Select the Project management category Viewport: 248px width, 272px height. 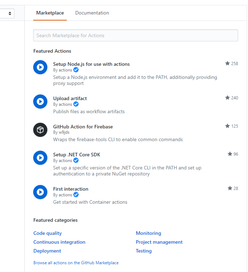point(159,242)
